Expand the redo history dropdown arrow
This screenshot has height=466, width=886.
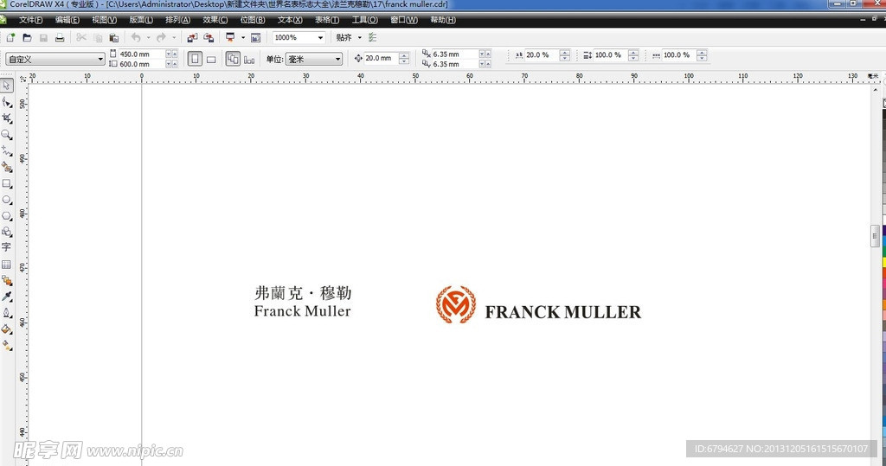pos(173,38)
